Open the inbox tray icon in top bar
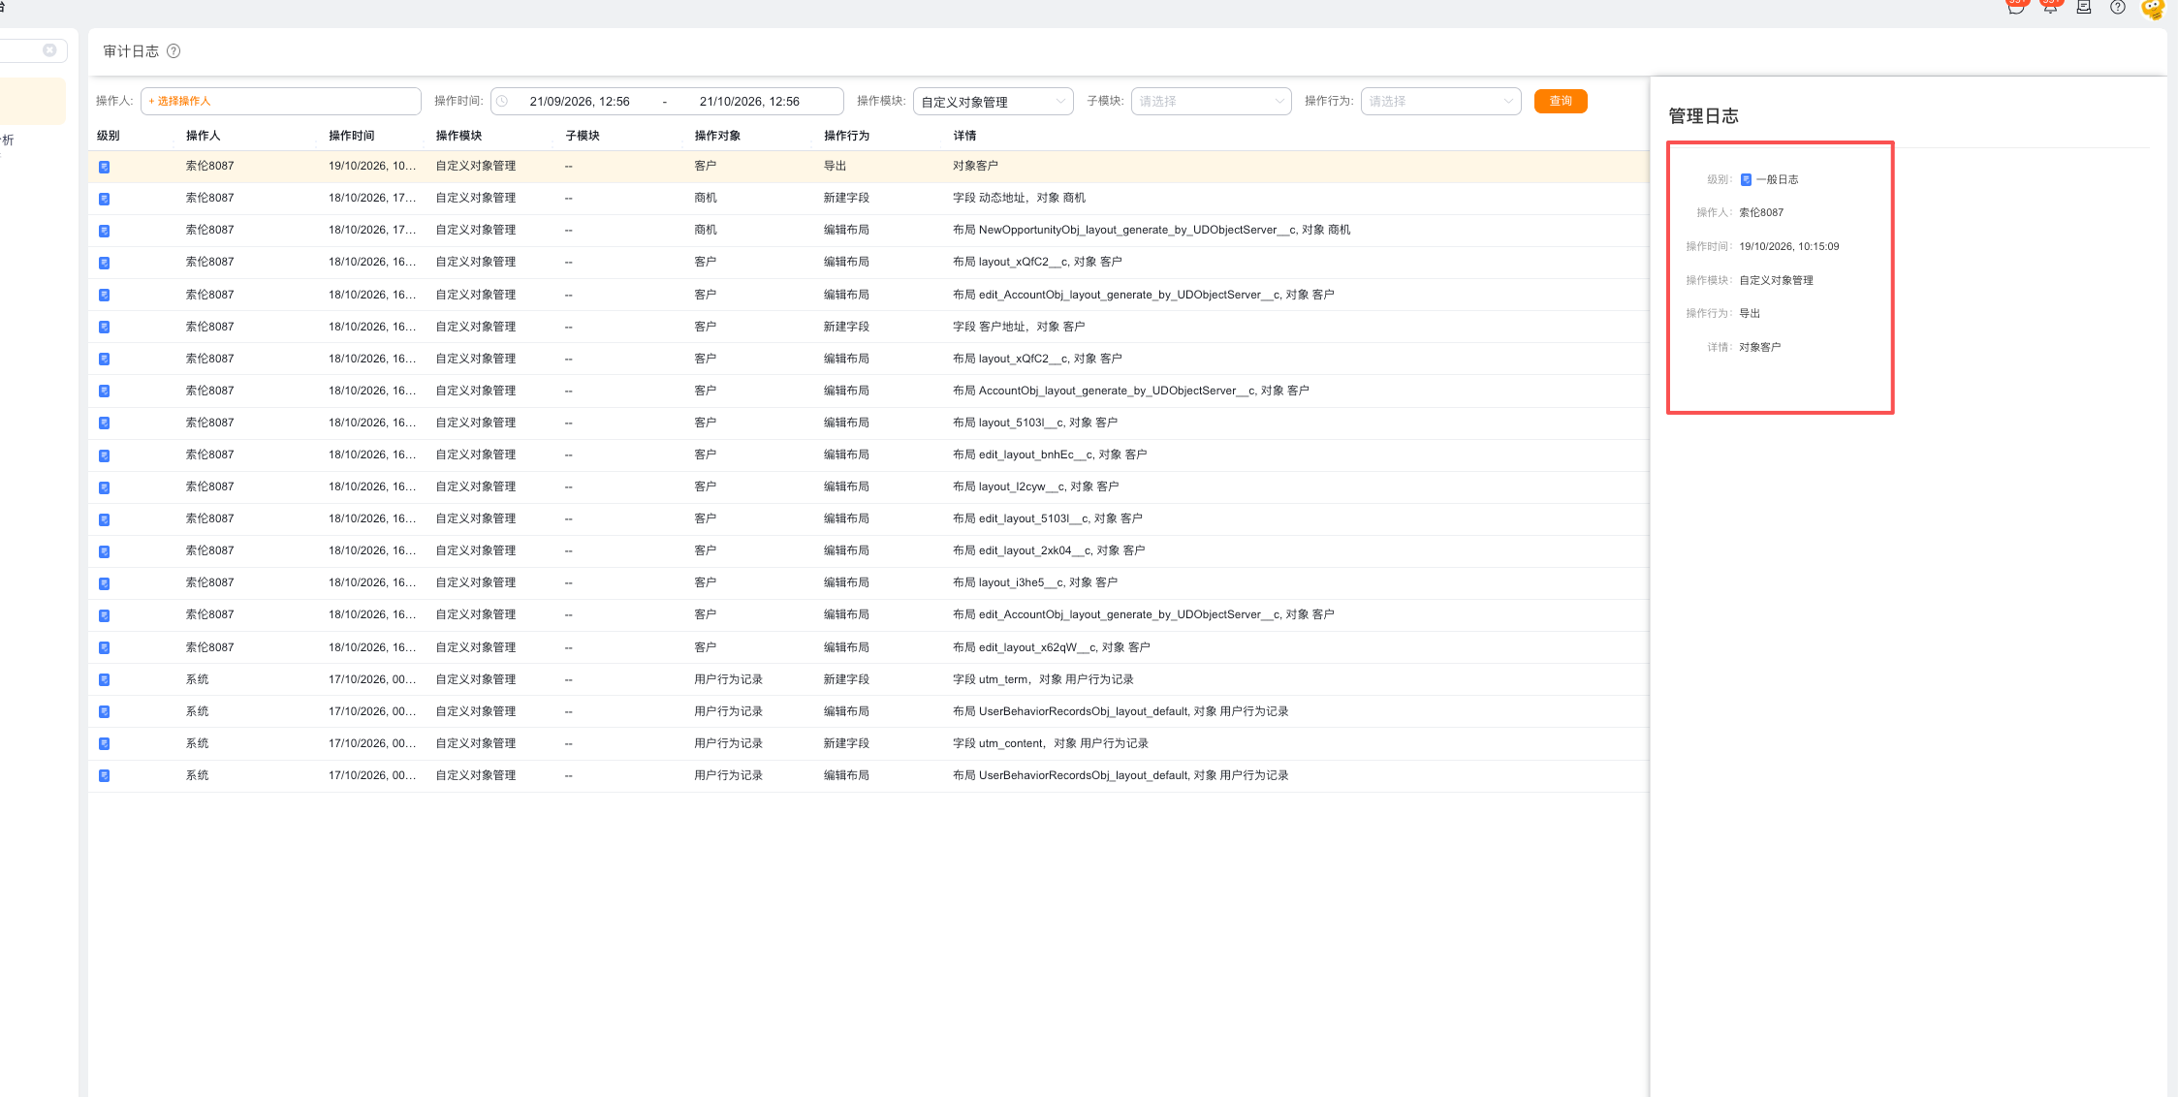The height and width of the screenshot is (1097, 2178). pyautogui.click(x=2084, y=7)
